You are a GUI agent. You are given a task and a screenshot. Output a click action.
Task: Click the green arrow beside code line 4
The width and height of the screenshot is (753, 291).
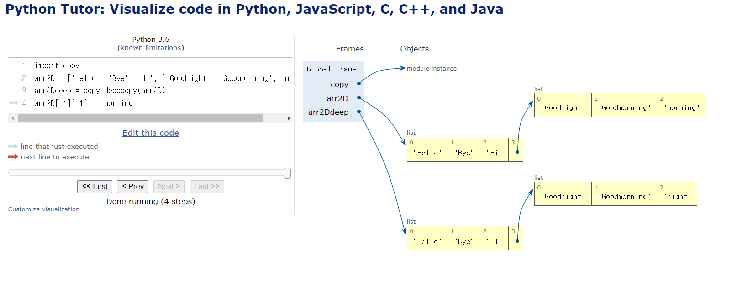13,103
